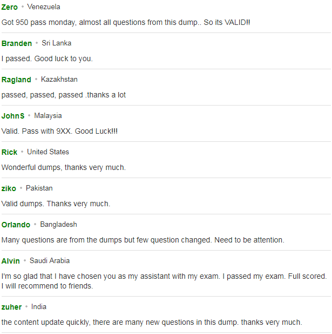Click the ziko username

9,188
